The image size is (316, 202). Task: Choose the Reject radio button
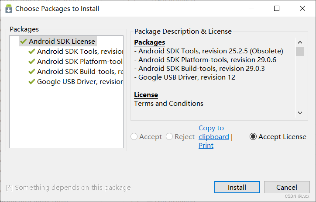169,137
